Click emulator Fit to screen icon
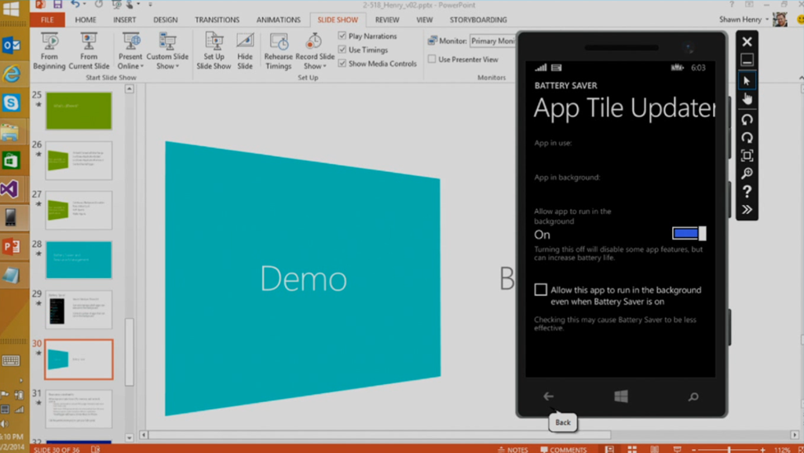 tap(747, 155)
